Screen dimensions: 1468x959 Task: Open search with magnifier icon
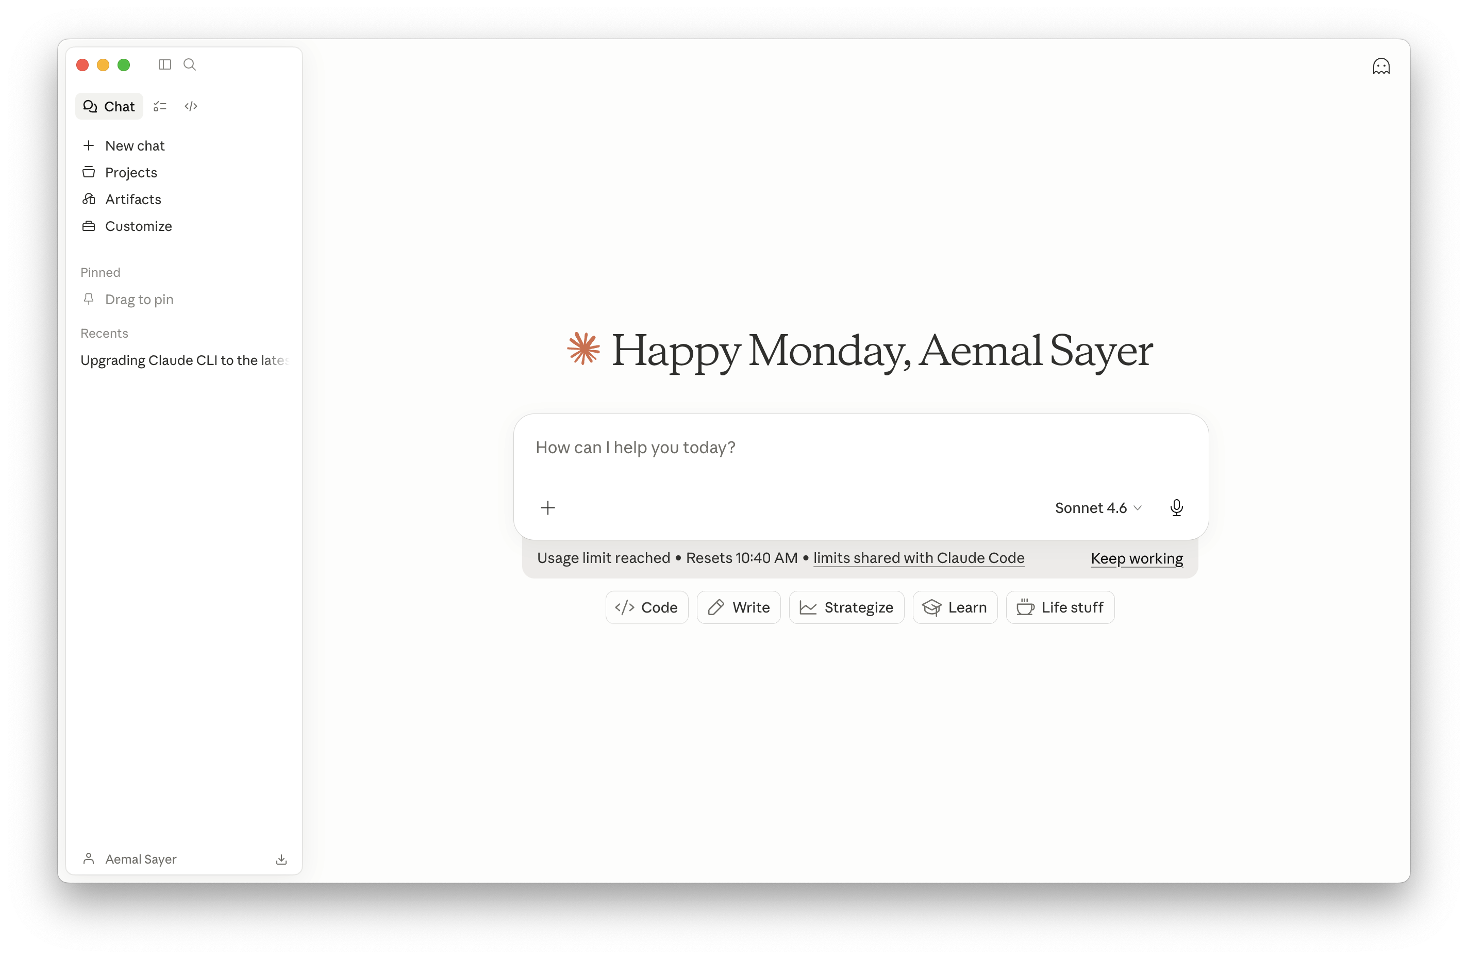pos(190,65)
